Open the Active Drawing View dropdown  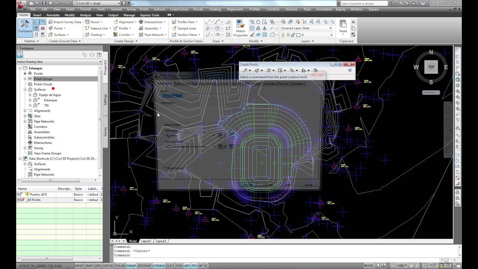[59, 62]
